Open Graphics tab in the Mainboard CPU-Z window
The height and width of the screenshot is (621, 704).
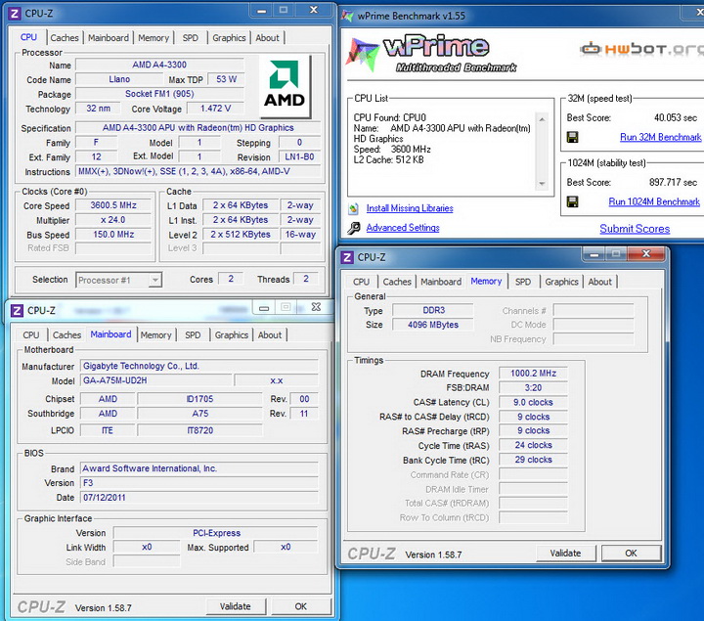(x=232, y=335)
